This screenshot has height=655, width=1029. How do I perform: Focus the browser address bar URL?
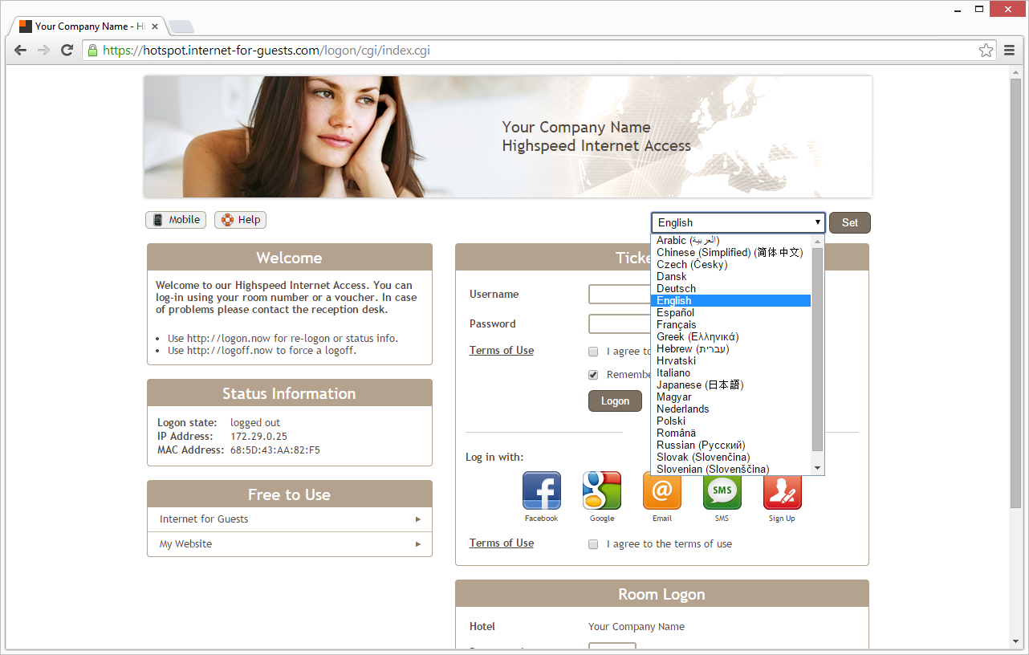[x=538, y=51]
